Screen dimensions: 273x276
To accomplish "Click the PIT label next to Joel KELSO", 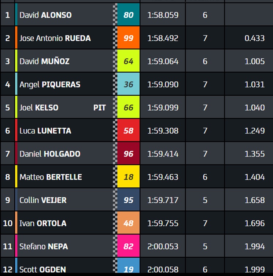I will (99, 107).
